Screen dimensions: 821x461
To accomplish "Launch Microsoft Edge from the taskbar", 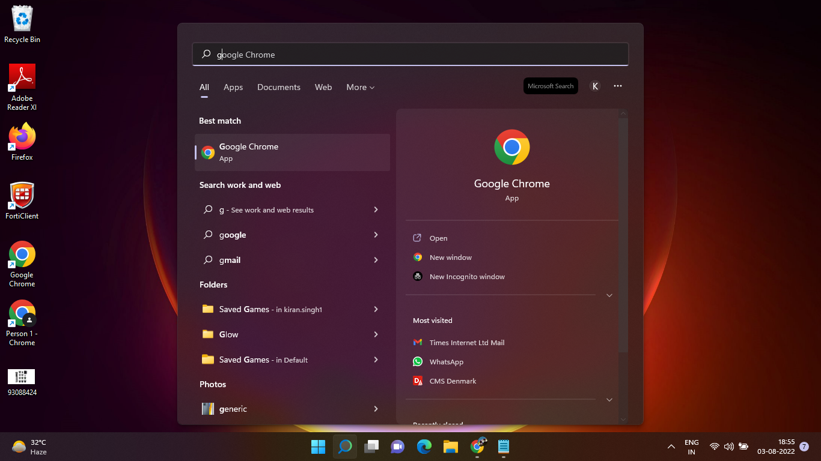I will click(x=424, y=447).
